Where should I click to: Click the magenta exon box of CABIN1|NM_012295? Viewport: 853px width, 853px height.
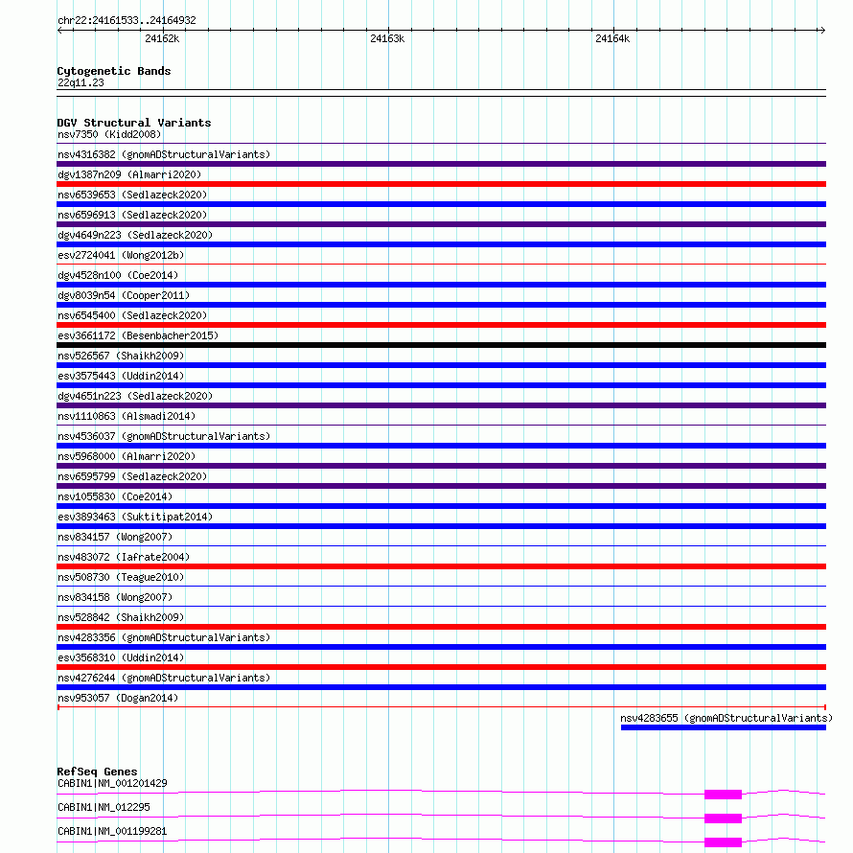click(723, 818)
